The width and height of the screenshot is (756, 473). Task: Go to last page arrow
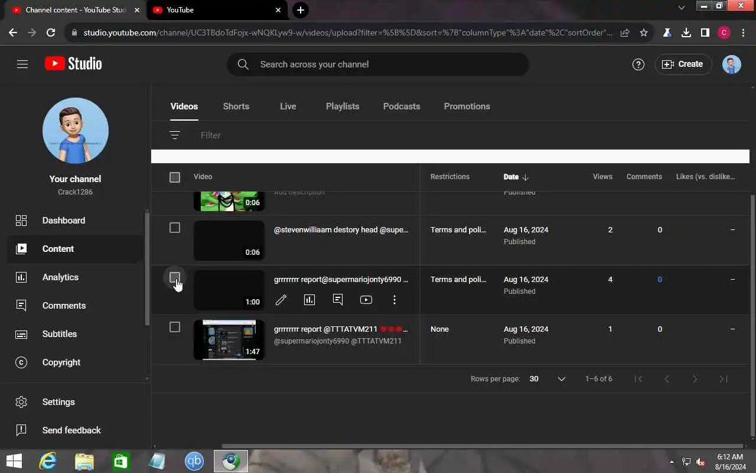[724, 379]
